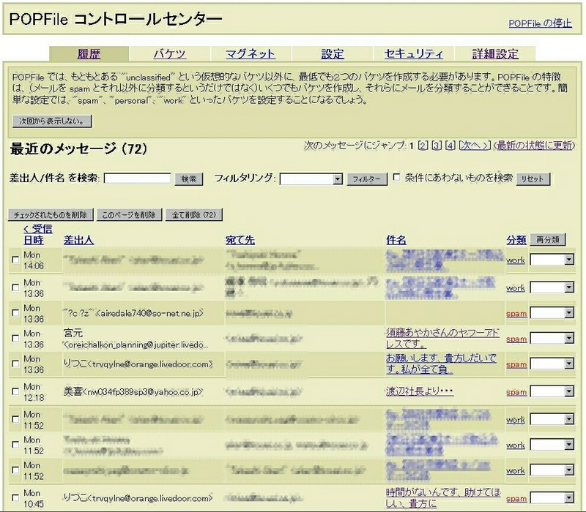The image size is (586, 512).
Task: Sort by 件名 column header
Action: click(x=396, y=240)
